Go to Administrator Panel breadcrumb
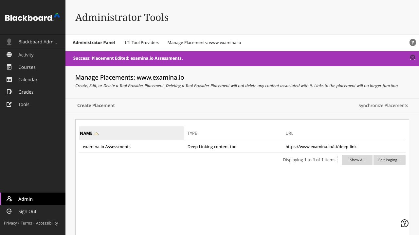Screen dimensions: 419x235 pos(94,42)
